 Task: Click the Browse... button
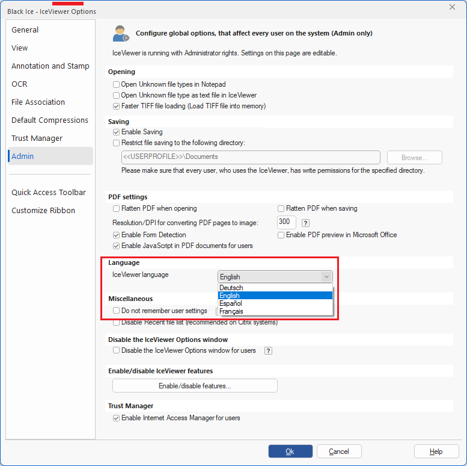pos(414,158)
